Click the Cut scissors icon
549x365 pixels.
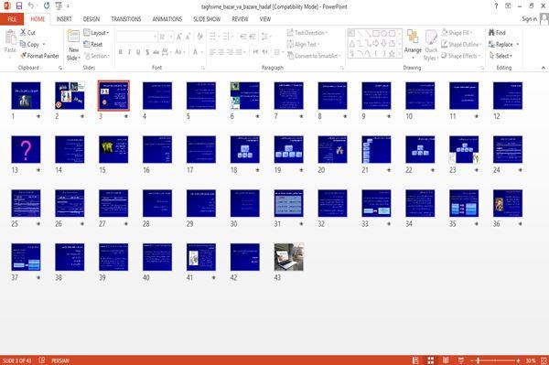pos(23,33)
